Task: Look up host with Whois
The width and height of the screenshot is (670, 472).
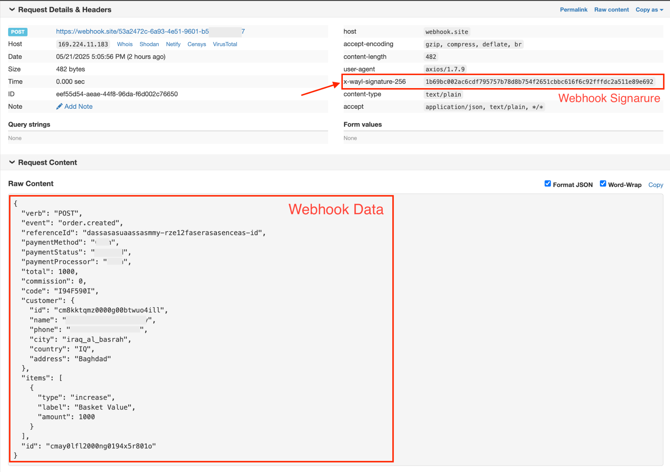Action: (x=125, y=44)
